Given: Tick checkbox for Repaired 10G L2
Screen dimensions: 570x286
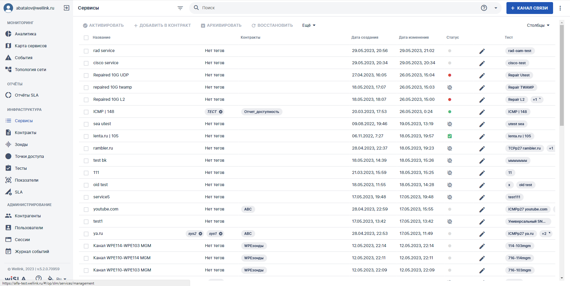Looking at the screenshot, I should point(86,100).
